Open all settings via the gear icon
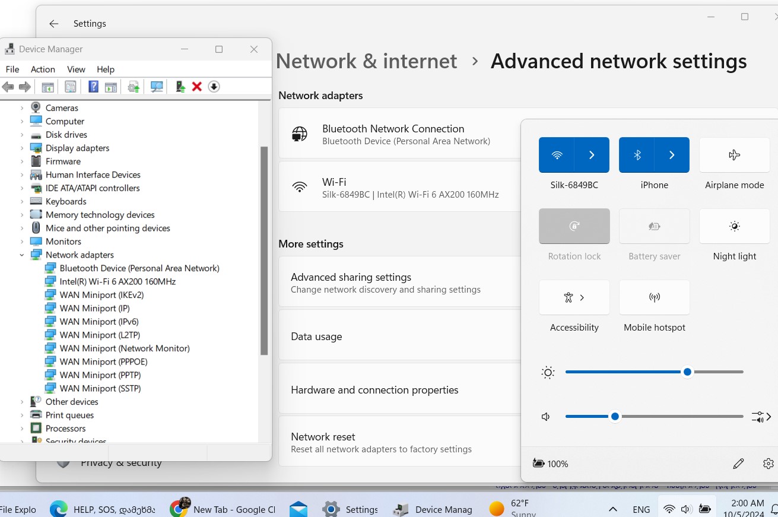778x517 pixels. [769, 464]
